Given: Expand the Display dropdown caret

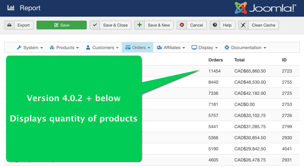Looking at the screenshot, I should 216,48.
